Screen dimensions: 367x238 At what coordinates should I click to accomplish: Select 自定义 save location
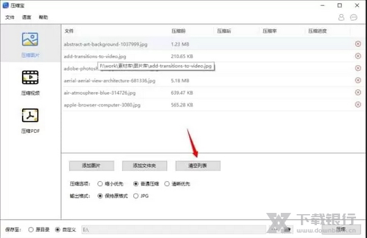tap(65, 229)
